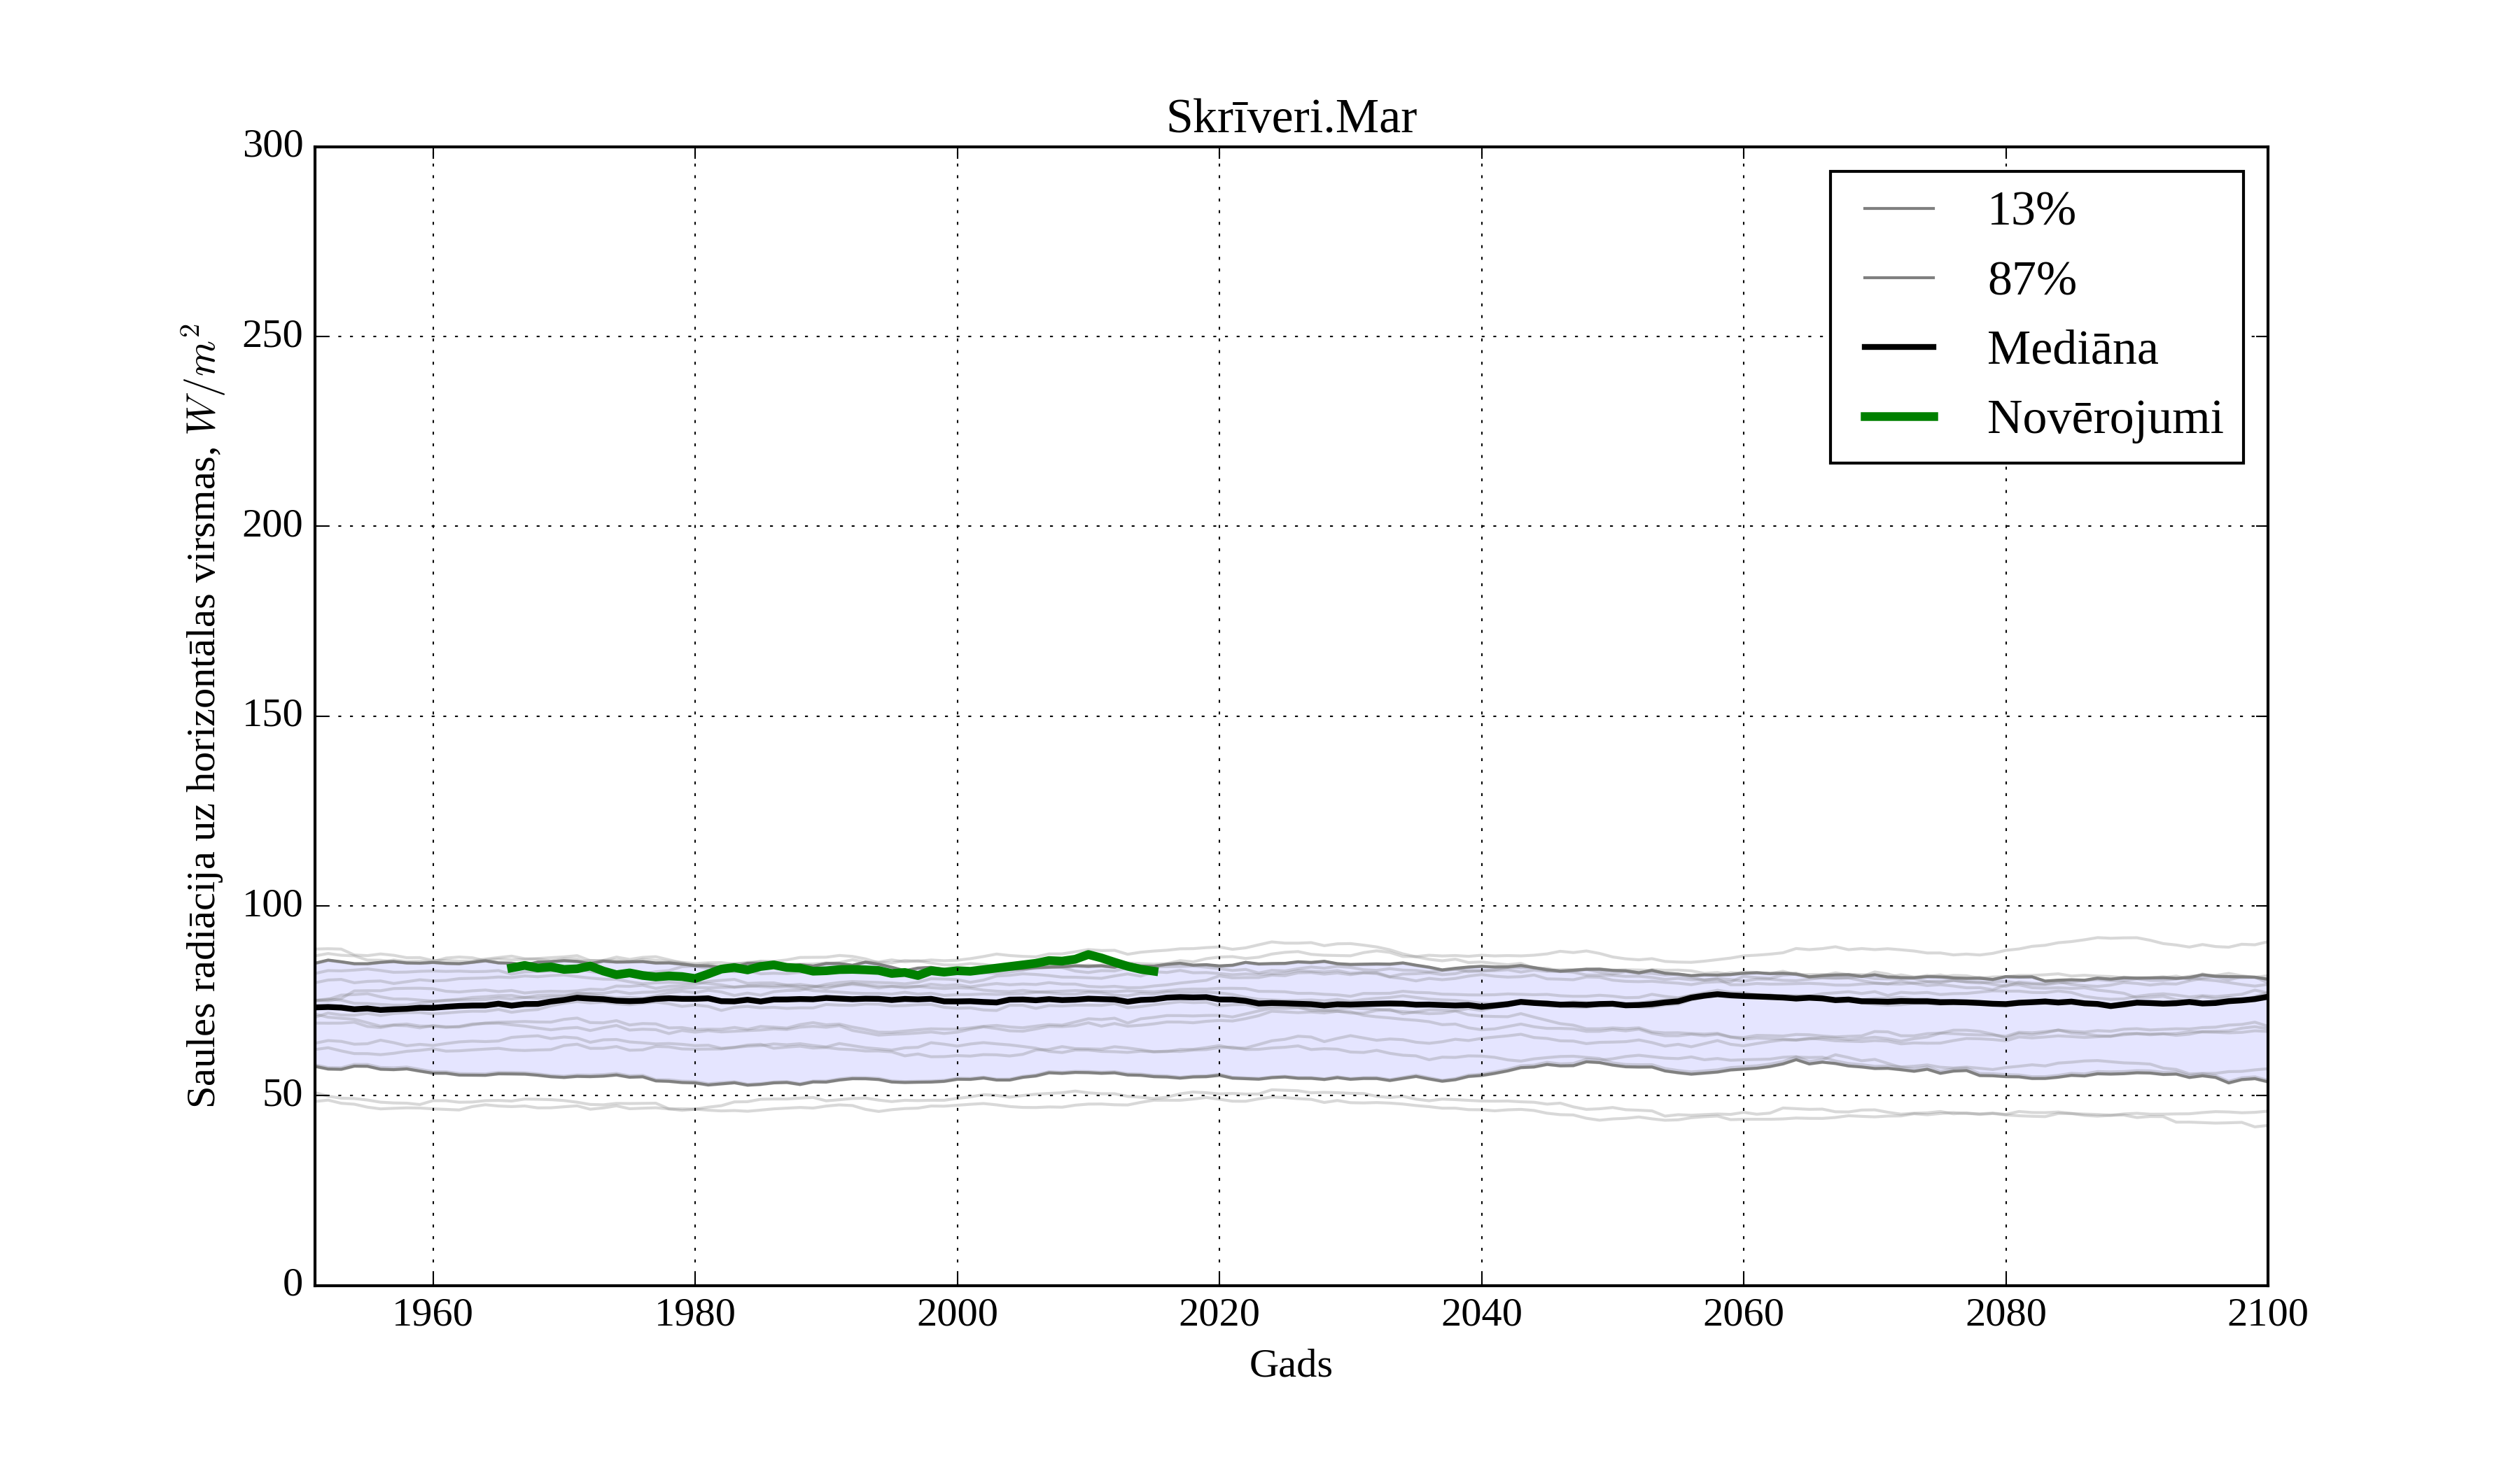The image size is (2520, 1469).
Task: Click the 2020 x-axis tick label
Action: pyautogui.click(x=1219, y=1313)
